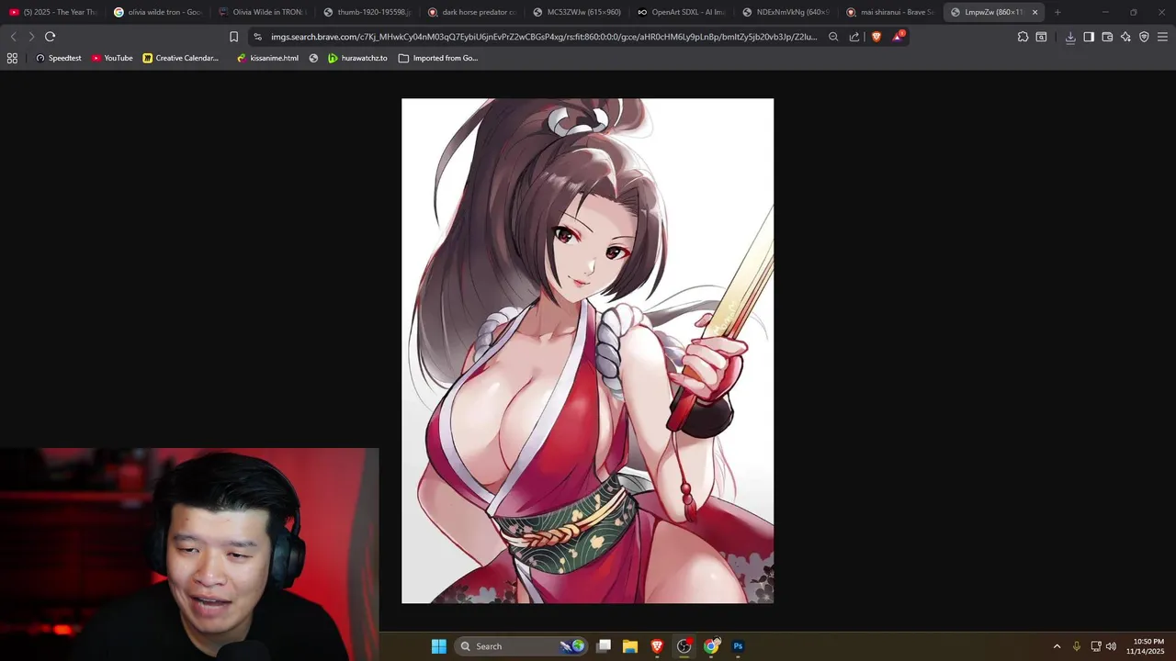
Task: Switch to the mai shiranui Brave Search tab
Action: tap(891, 12)
